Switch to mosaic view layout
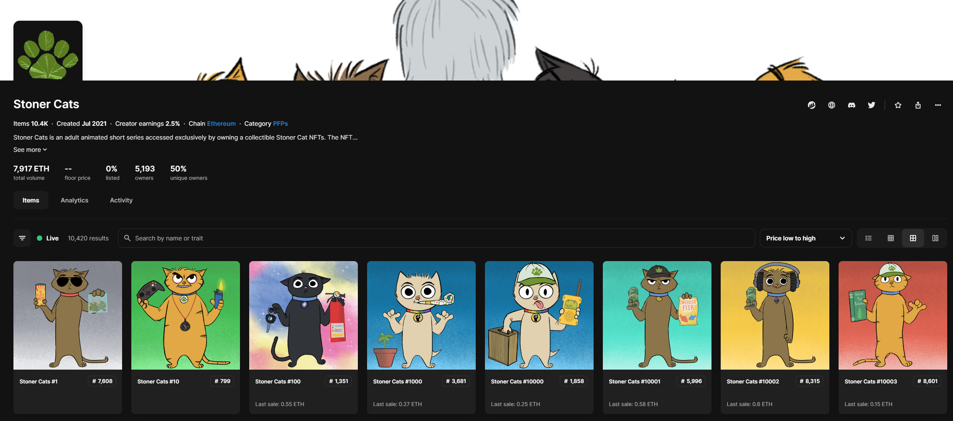The image size is (953, 421). pos(935,238)
